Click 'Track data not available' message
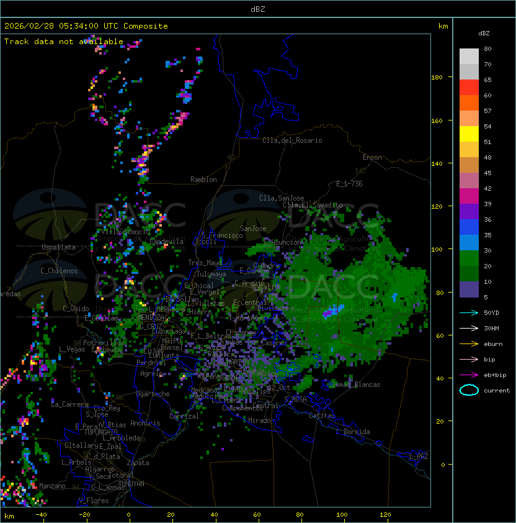The height and width of the screenshot is (523, 516). 64,42
